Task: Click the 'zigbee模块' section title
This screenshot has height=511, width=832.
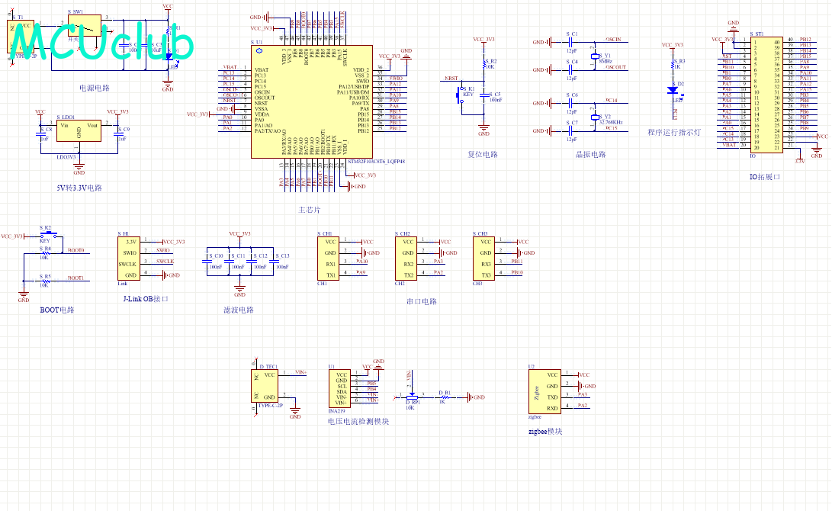Action: point(545,432)
